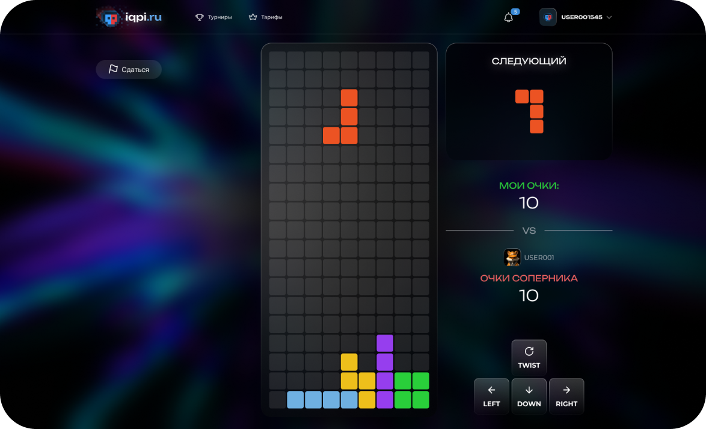Click the falling orange piece on board
The image size is (706, 429).
349,117
